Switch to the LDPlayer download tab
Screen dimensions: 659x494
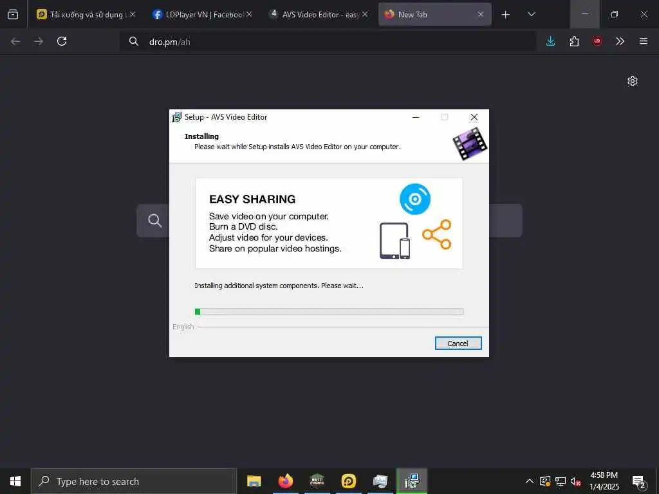click(x=86, y=15)
